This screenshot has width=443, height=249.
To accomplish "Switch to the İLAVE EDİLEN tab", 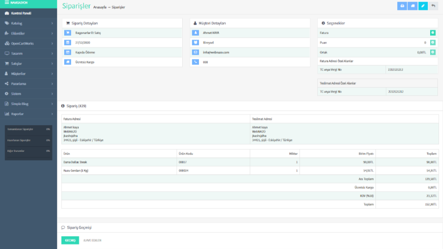I will click(92, 240).
